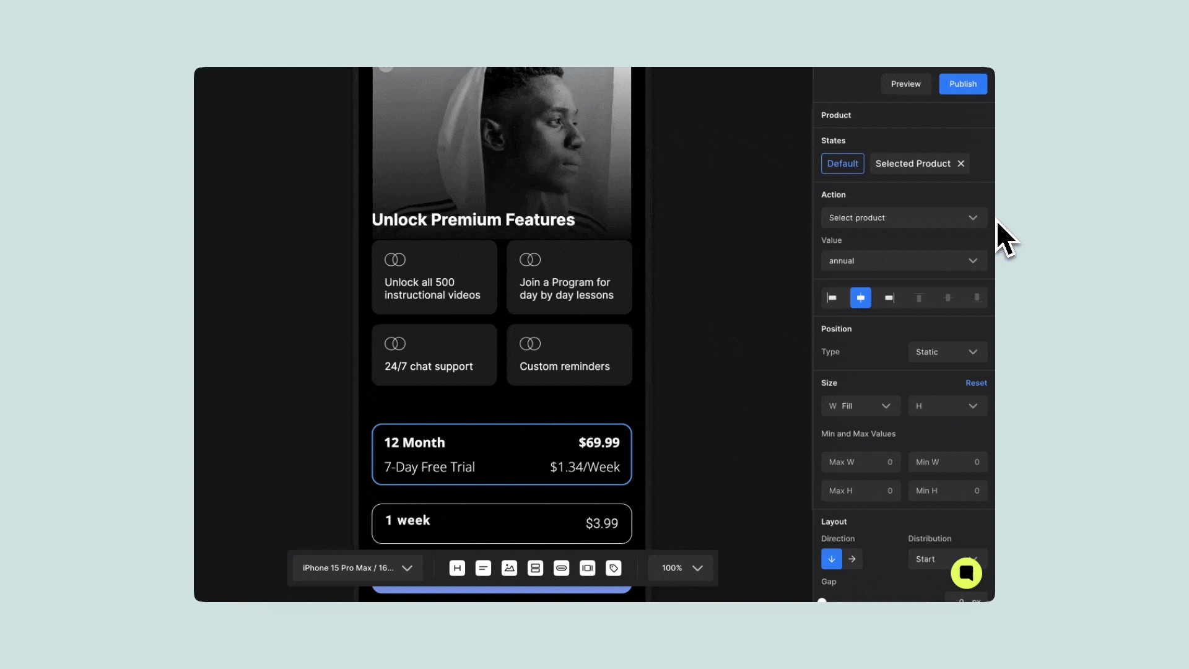Align element to the left

[x=832, y=298]
